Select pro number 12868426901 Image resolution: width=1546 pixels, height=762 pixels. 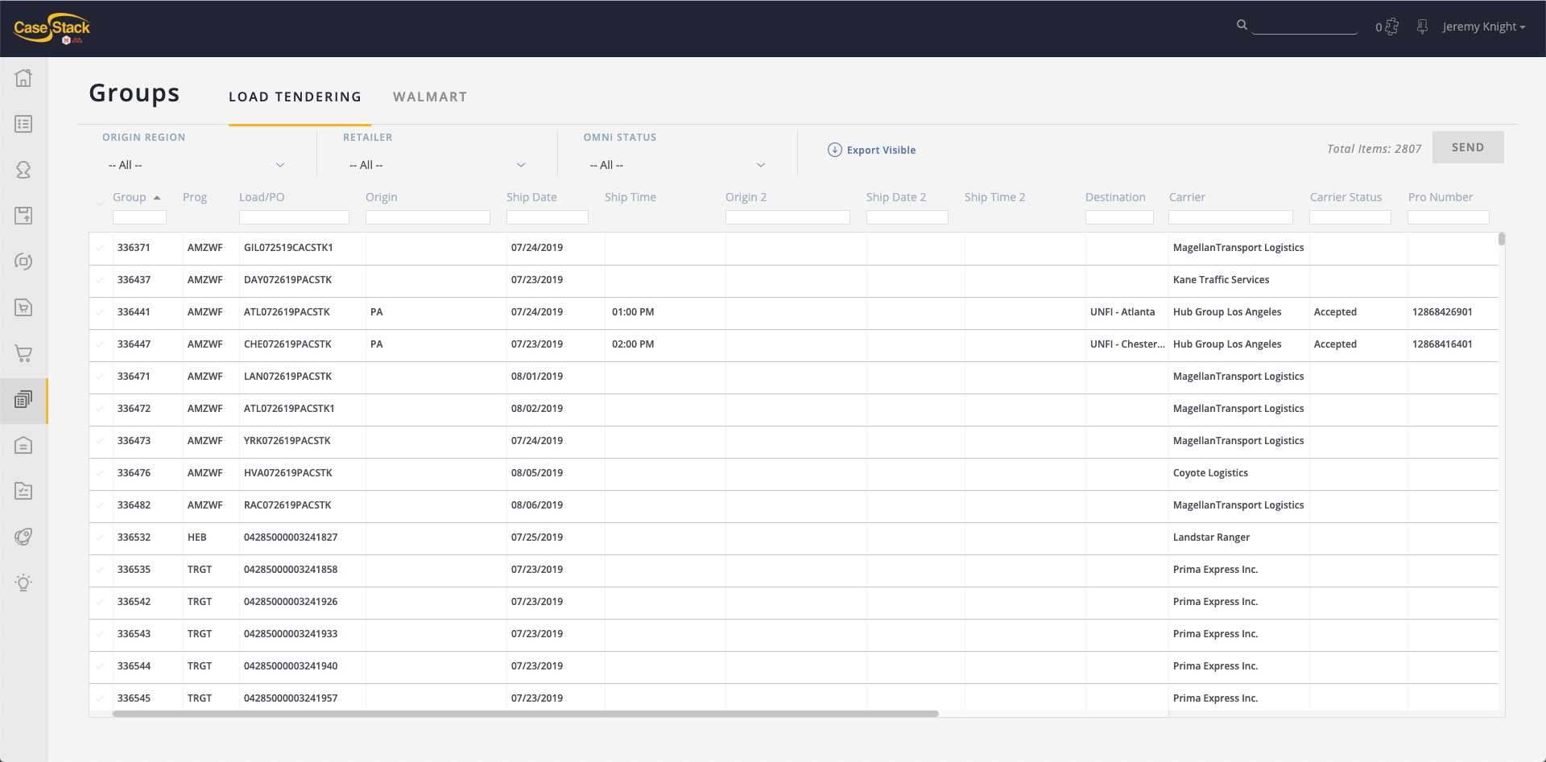click(x=1442, y=312)
